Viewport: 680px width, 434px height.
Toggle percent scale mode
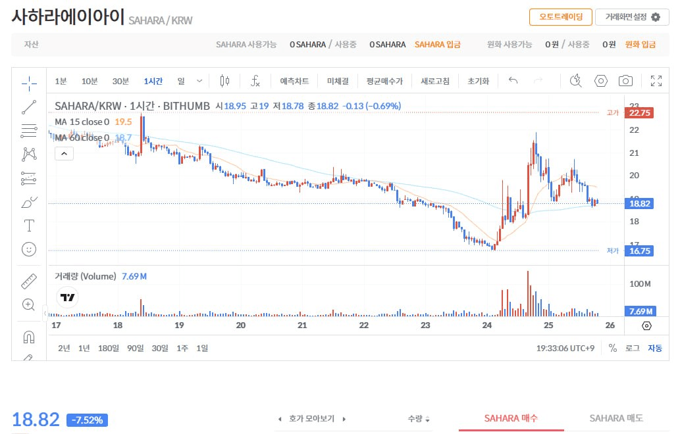(612, 348)
